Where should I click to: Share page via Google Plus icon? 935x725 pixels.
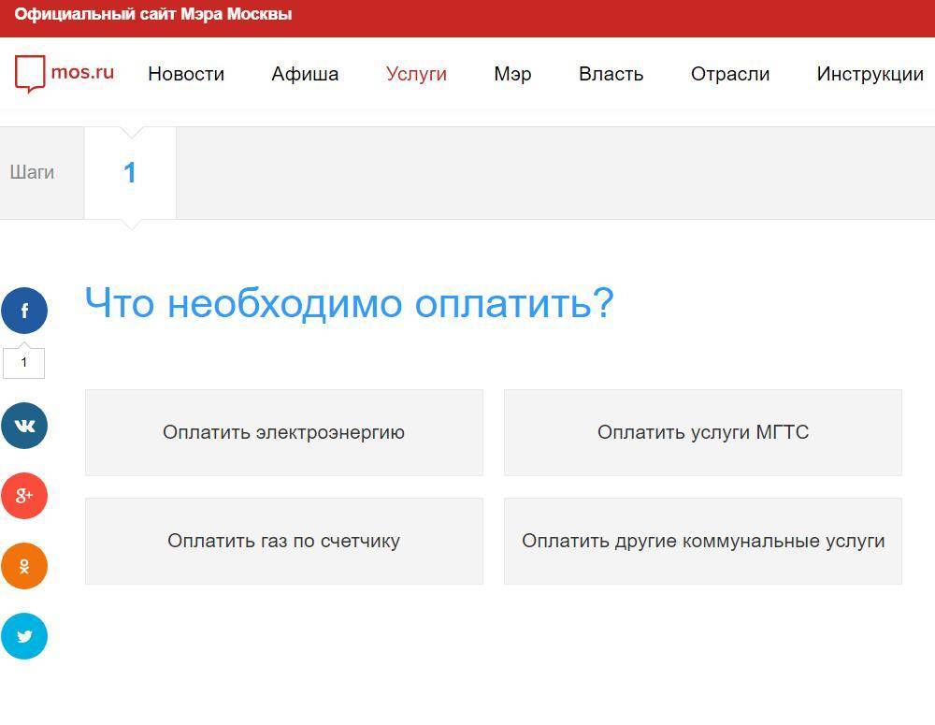[24, 496]
